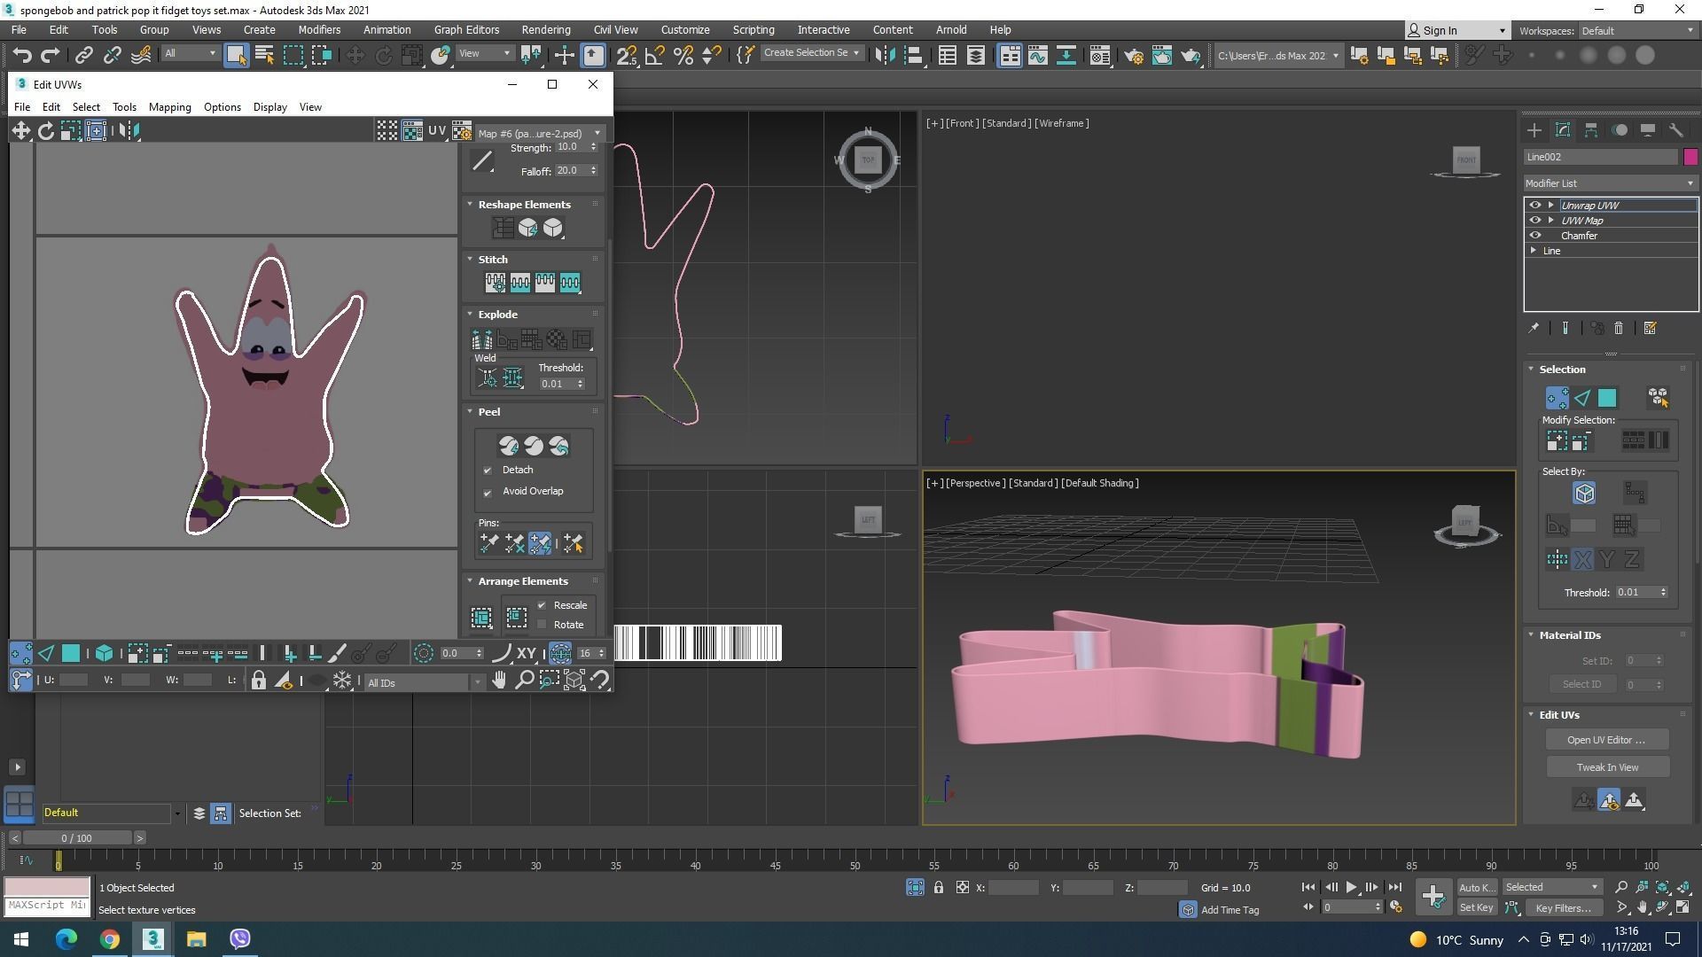Screen dimensions: 1702x957
Task: Collapse the Stitch rollout
Action: tap(493, 260)
